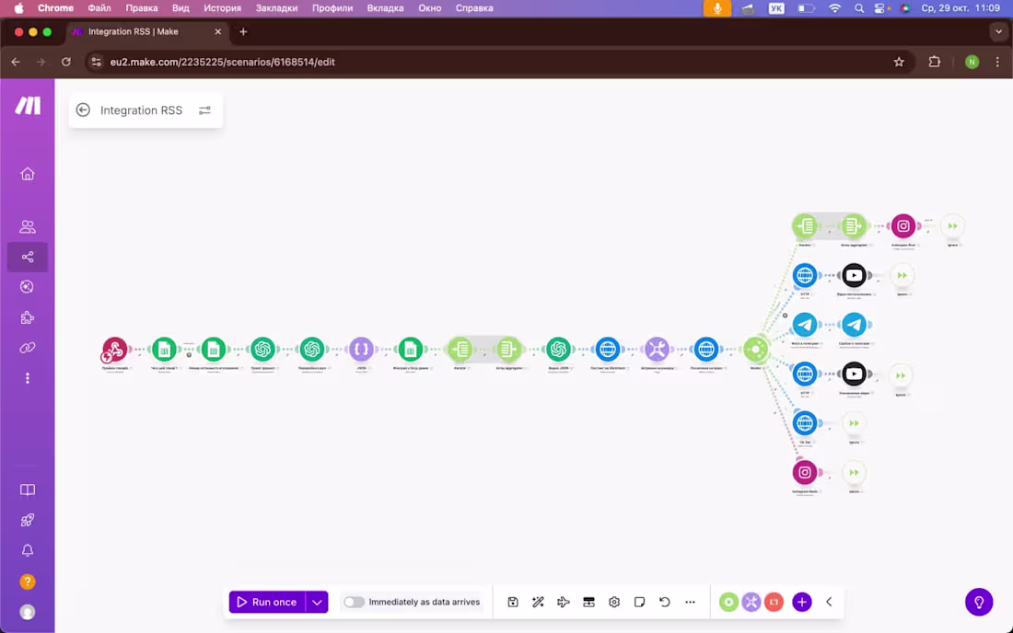Open the purple Tools module with wrench icon
The height and width of the screenshot is (633, 1013).
pyautogui.click(x=657, y=349)
